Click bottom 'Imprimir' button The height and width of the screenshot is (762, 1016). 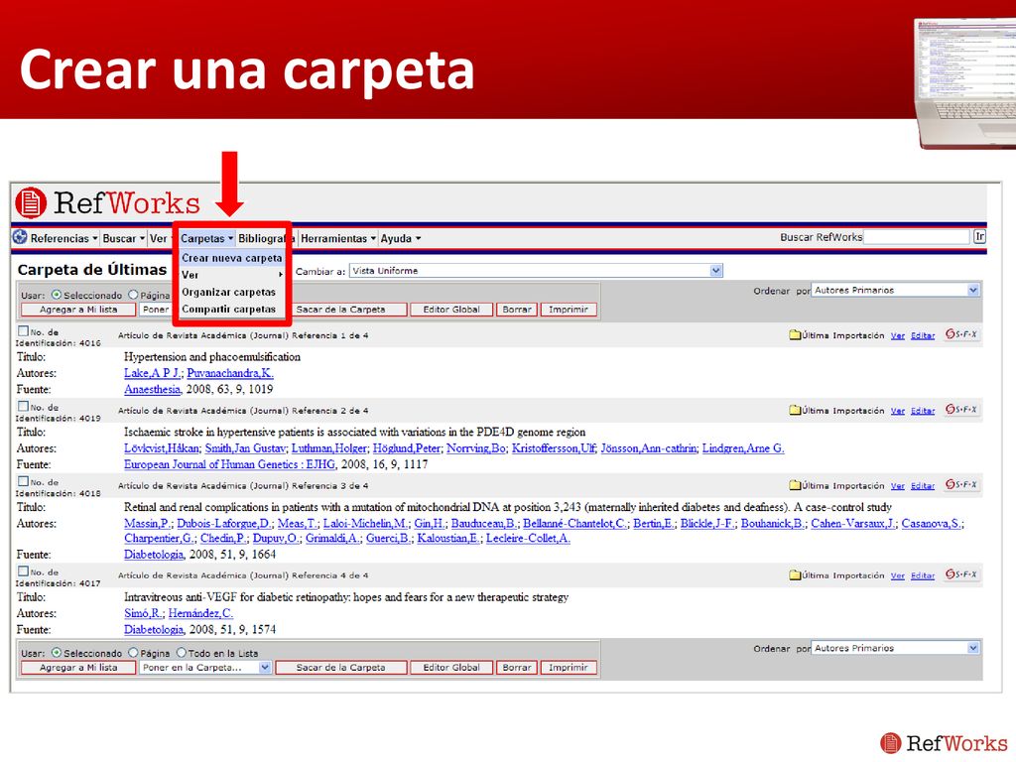[x=569, y=668]
